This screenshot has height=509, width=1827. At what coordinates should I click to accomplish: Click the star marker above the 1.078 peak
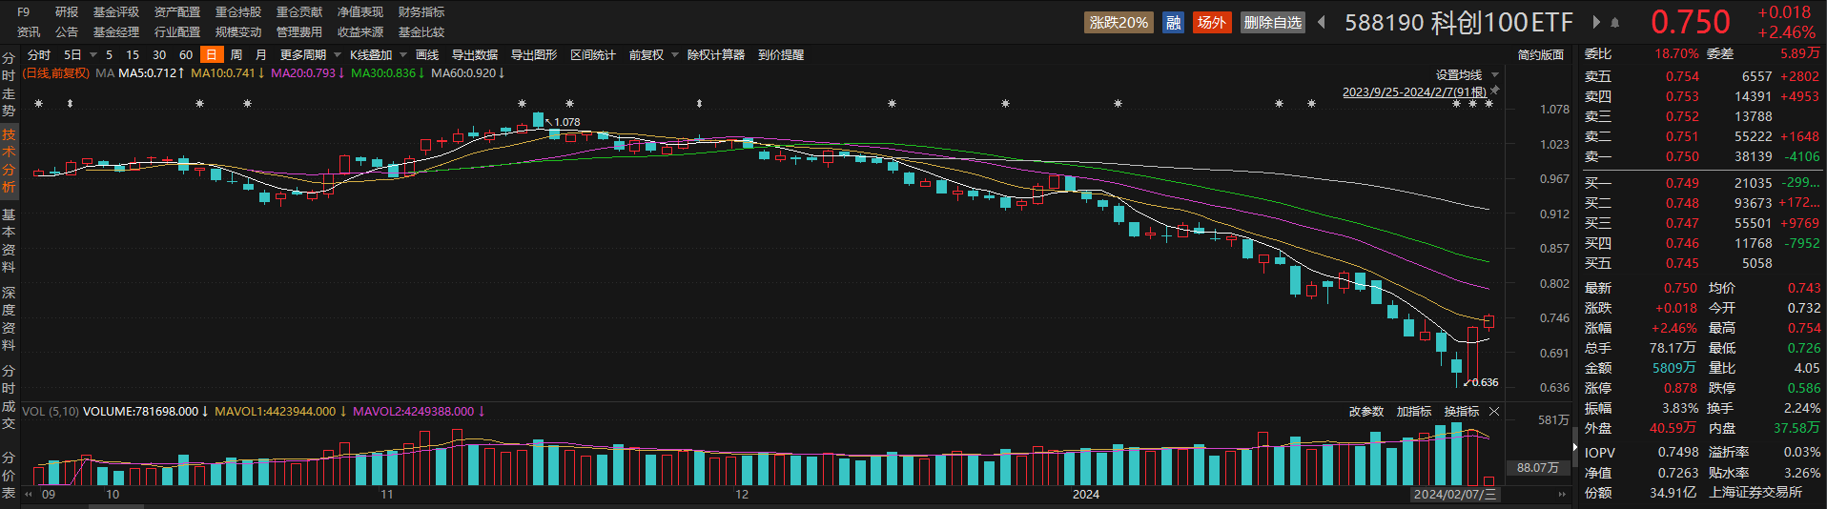pyautogui.click(x=522, y=104)
